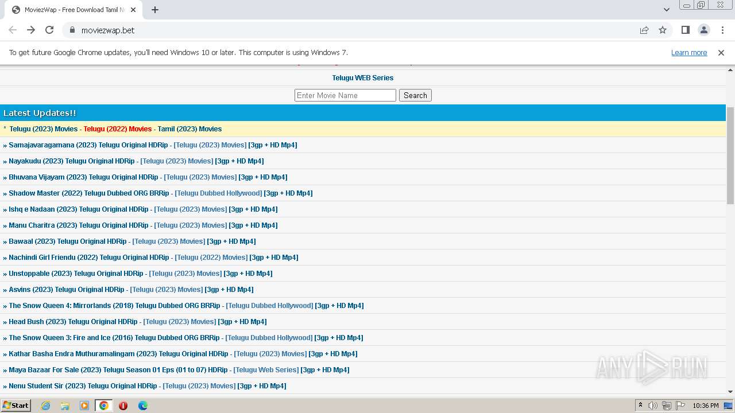Click the Enter Movie Name search field
This screenshot has width=735, height=413.
tap(345, 95)
